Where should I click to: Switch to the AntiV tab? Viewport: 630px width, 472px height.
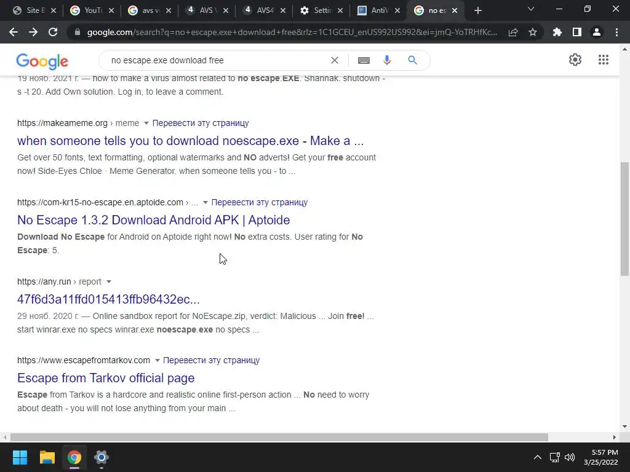[x=374, y=10]
